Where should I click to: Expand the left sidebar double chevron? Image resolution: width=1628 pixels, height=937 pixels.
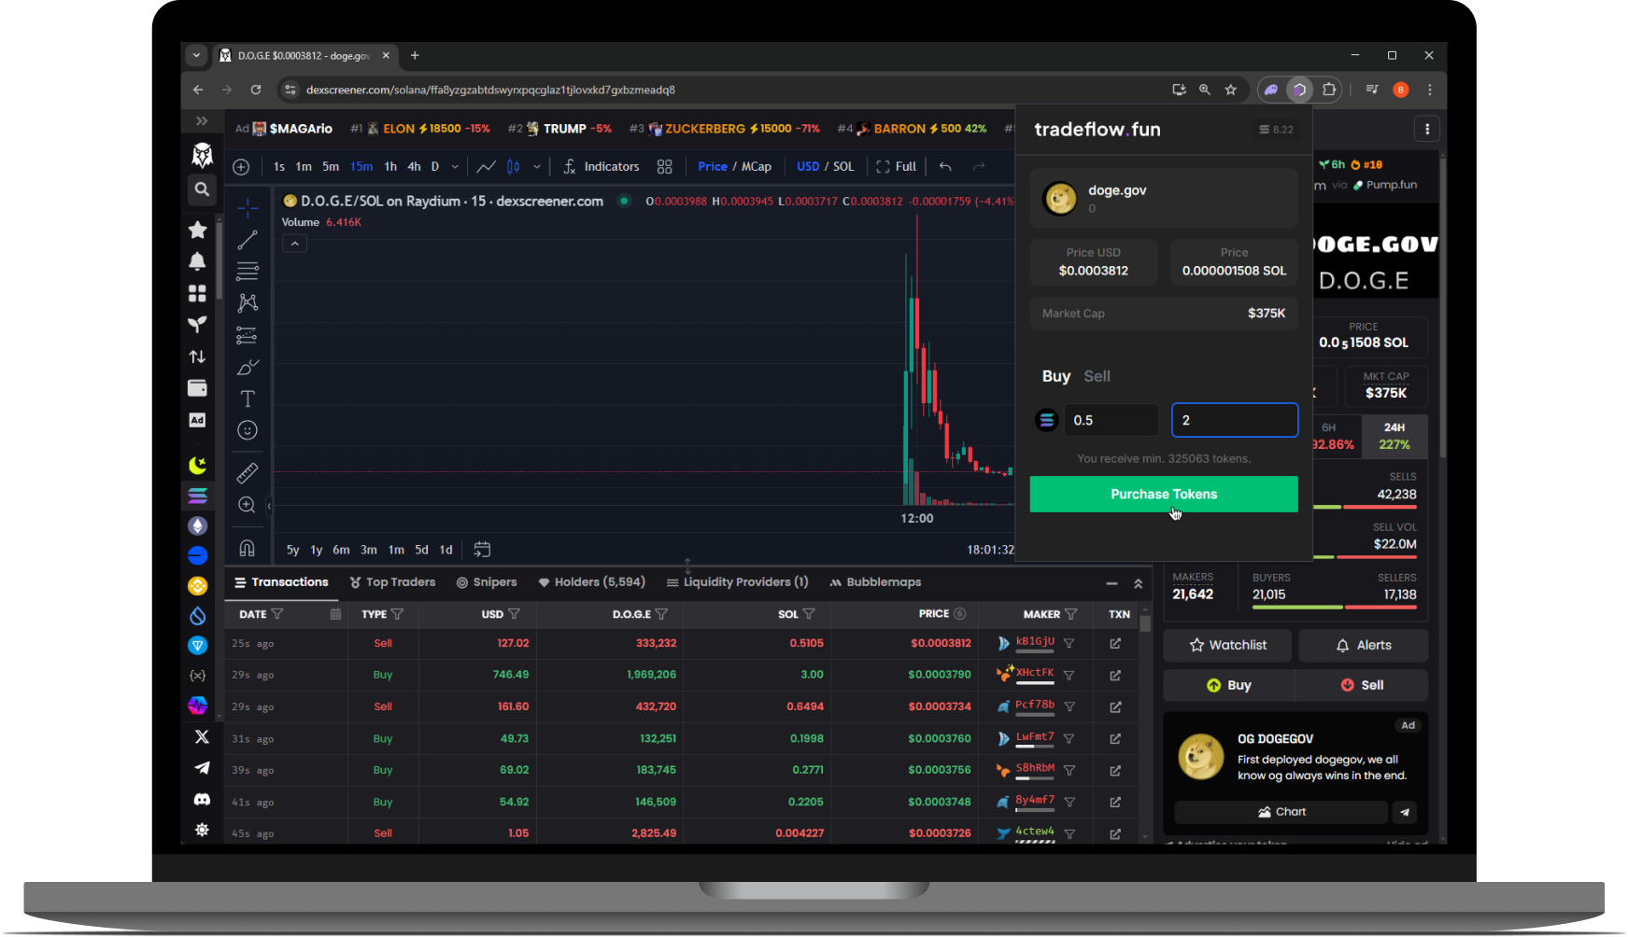point(202,121)
